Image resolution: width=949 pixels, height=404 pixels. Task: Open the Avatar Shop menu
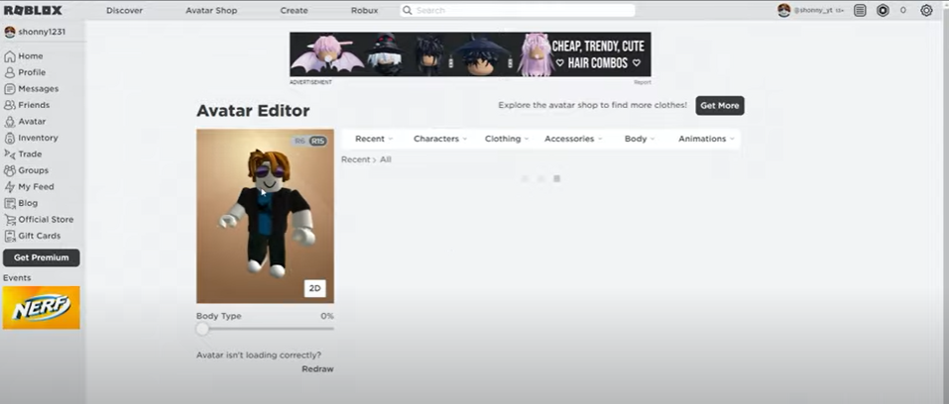coord(211,10)
